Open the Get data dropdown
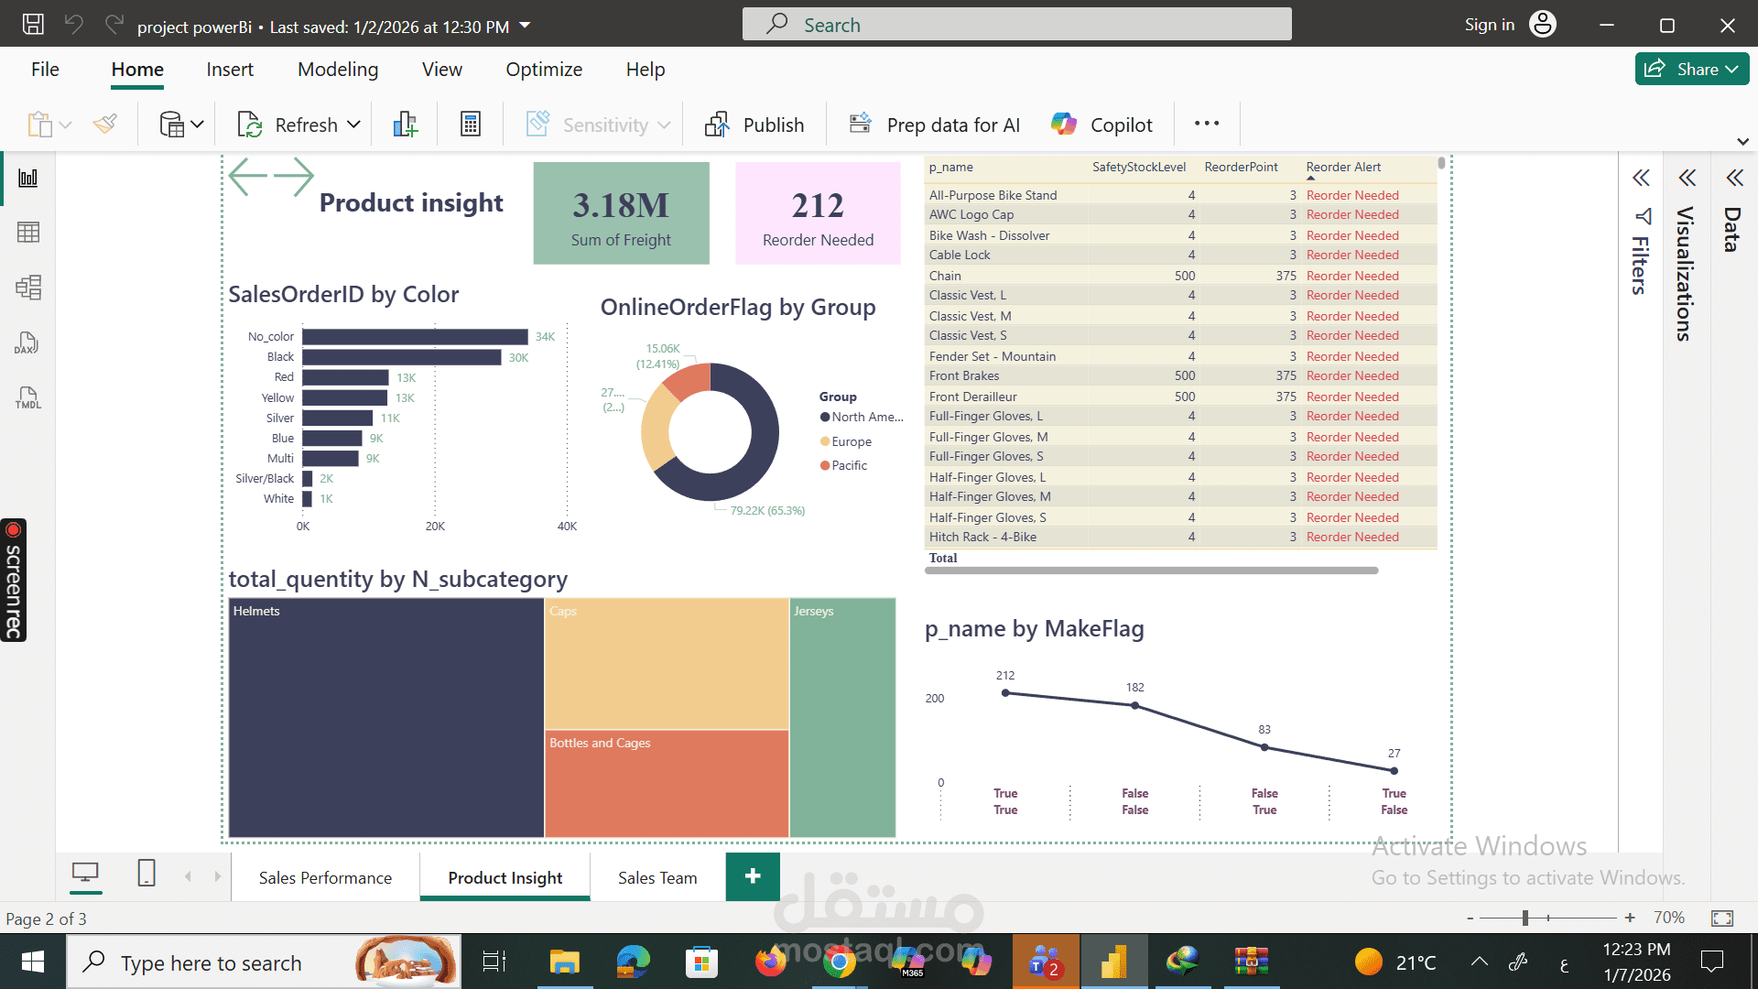Viewport: 1758px width, 989px height. pos(195,124)
